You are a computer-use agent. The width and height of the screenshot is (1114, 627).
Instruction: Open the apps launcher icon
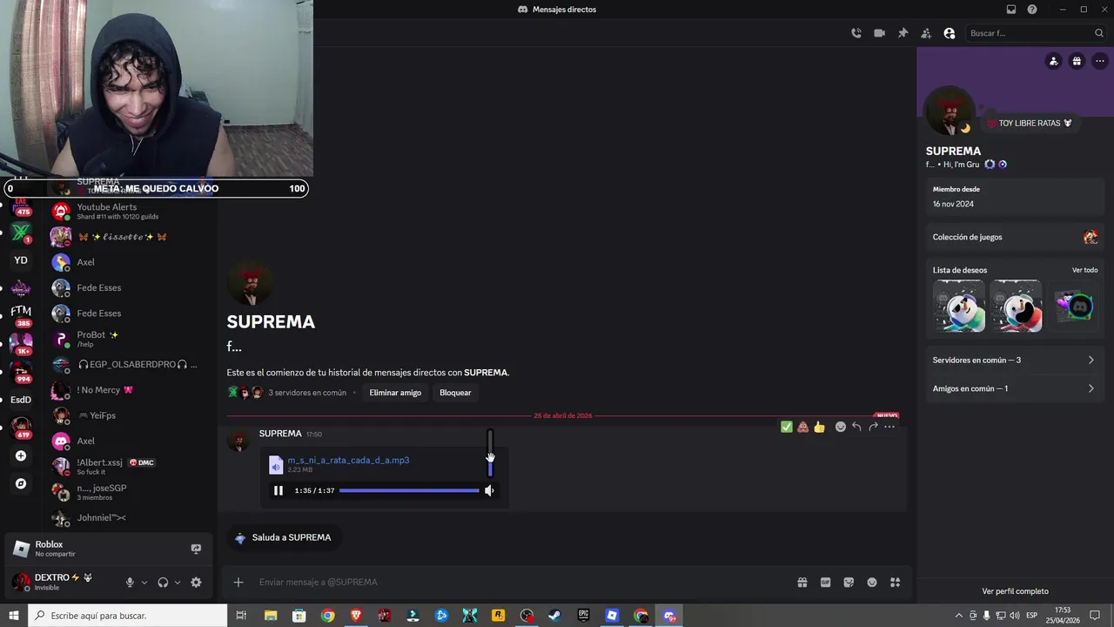coord(895,583)
